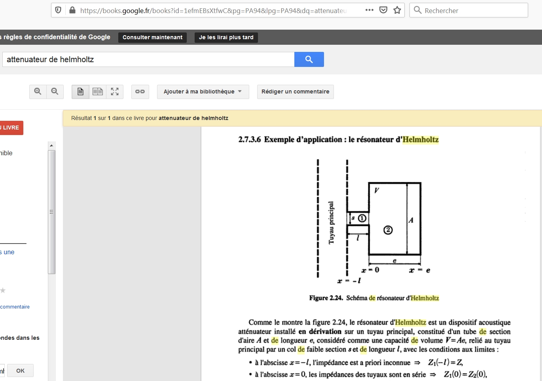Image resolution: width=542 pixels, height=381 pixels.
Task: Zoom in on the book page
Action: [x=38, y=91]
